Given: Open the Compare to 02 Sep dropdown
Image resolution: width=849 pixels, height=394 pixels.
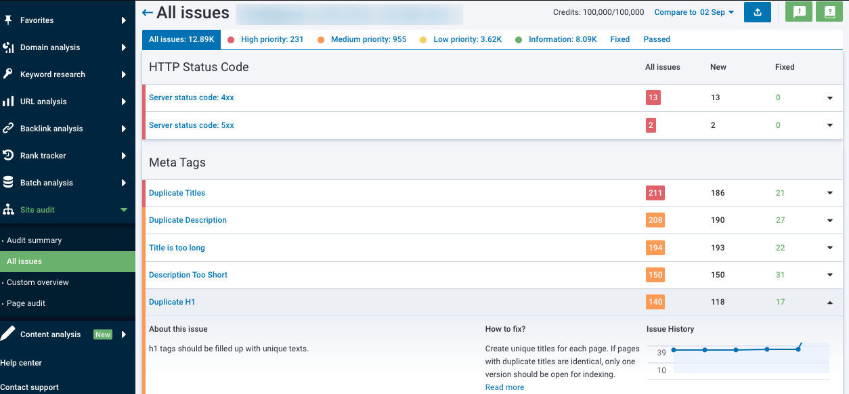Looking at the screenshot, I should coord(694,12).
